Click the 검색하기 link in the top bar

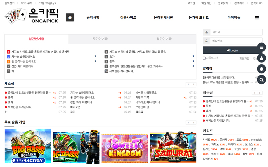point(239,3)
